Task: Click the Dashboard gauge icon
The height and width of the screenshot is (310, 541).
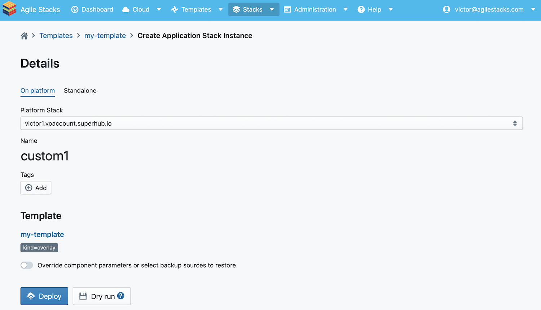Action: point(75,9)
